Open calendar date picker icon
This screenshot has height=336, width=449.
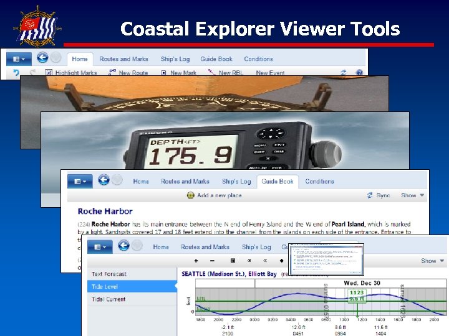(233, 261)
